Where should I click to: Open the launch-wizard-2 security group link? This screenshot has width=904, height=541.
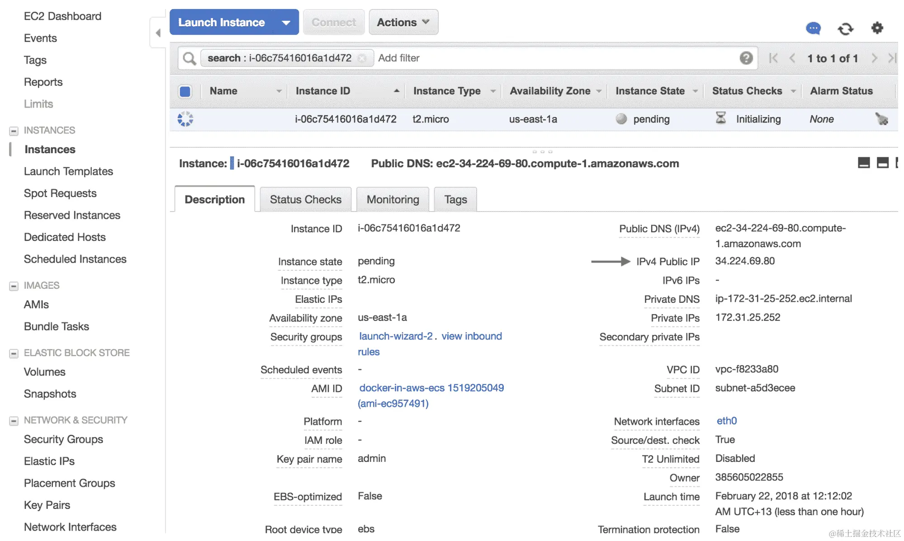pyautogui.click(x=396, y=336)
